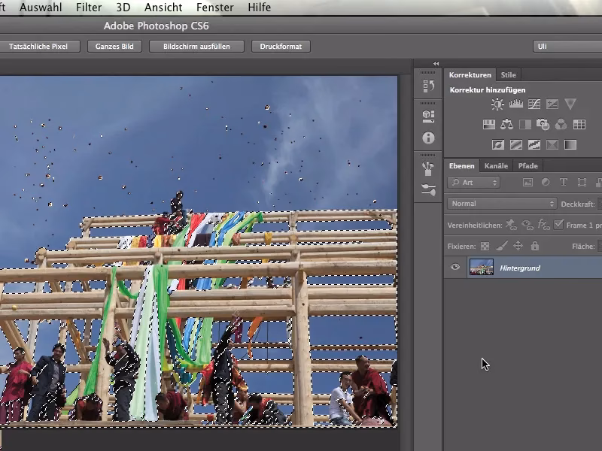Open the 3D menu
Image resolution: width=602 pixels, height=451 pixels.
pos(123,8)
